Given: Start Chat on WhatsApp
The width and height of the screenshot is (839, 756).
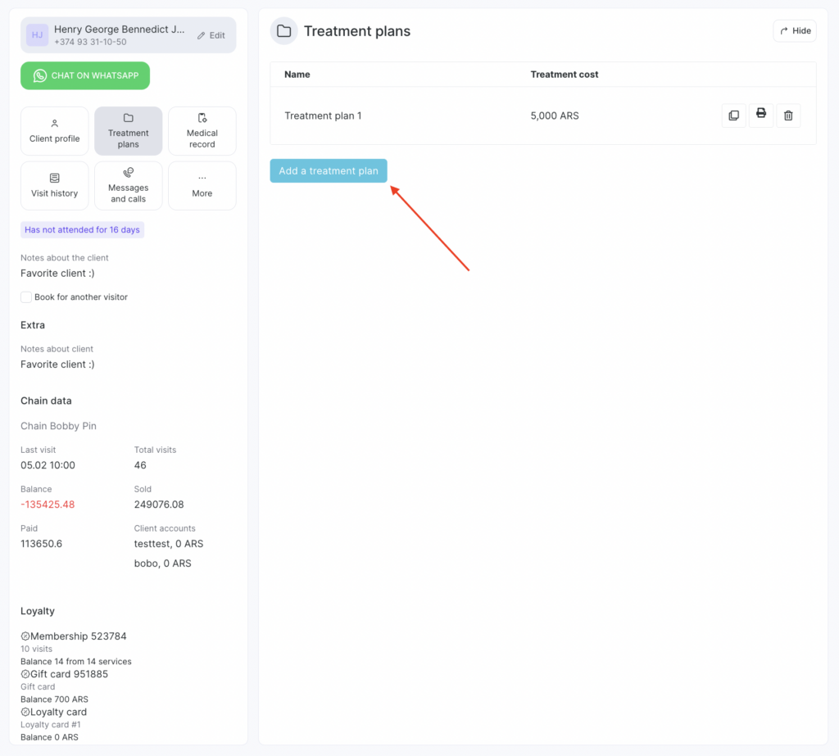Looking at the screenshot, I should tap(85, 75).
